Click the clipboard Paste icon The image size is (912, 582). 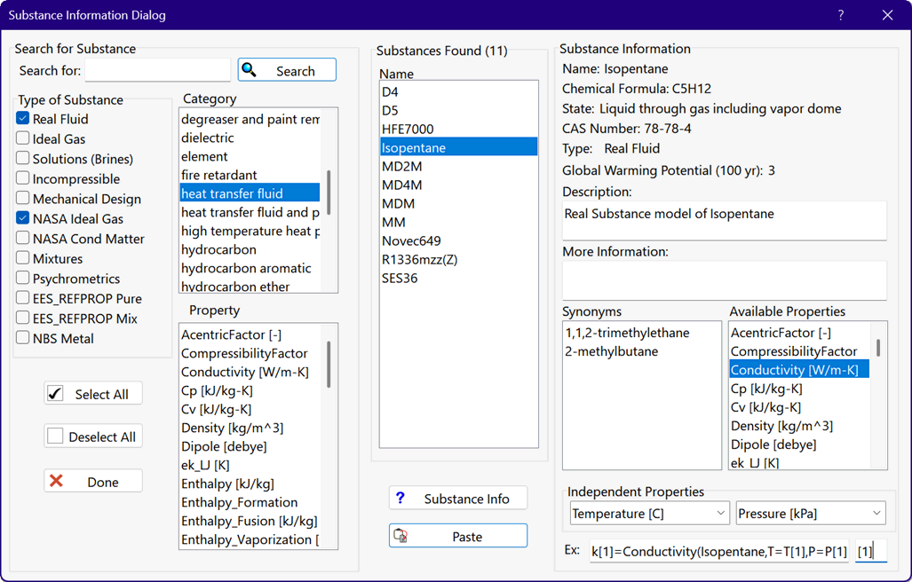(401, 536)
